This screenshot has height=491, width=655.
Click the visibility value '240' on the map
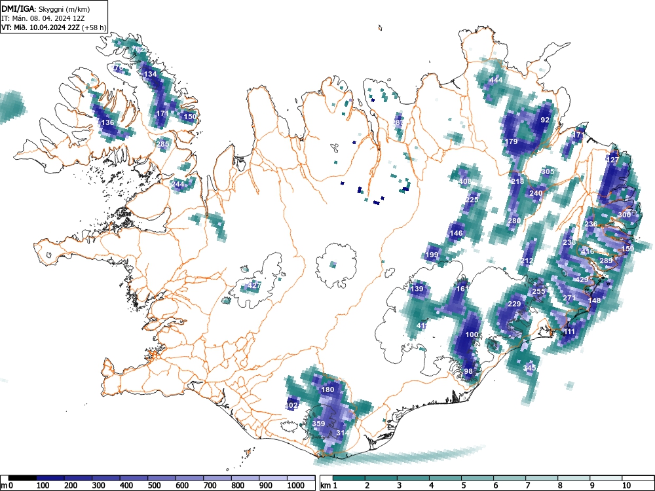pyautogui.click(x=536, y=193)
